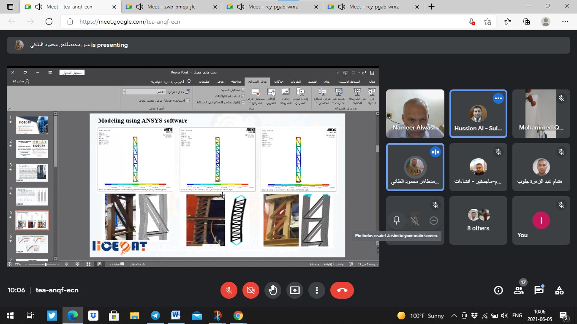577x324 pixels.
Task: Click the Present now screen share icon
Action: pos(294,290)
